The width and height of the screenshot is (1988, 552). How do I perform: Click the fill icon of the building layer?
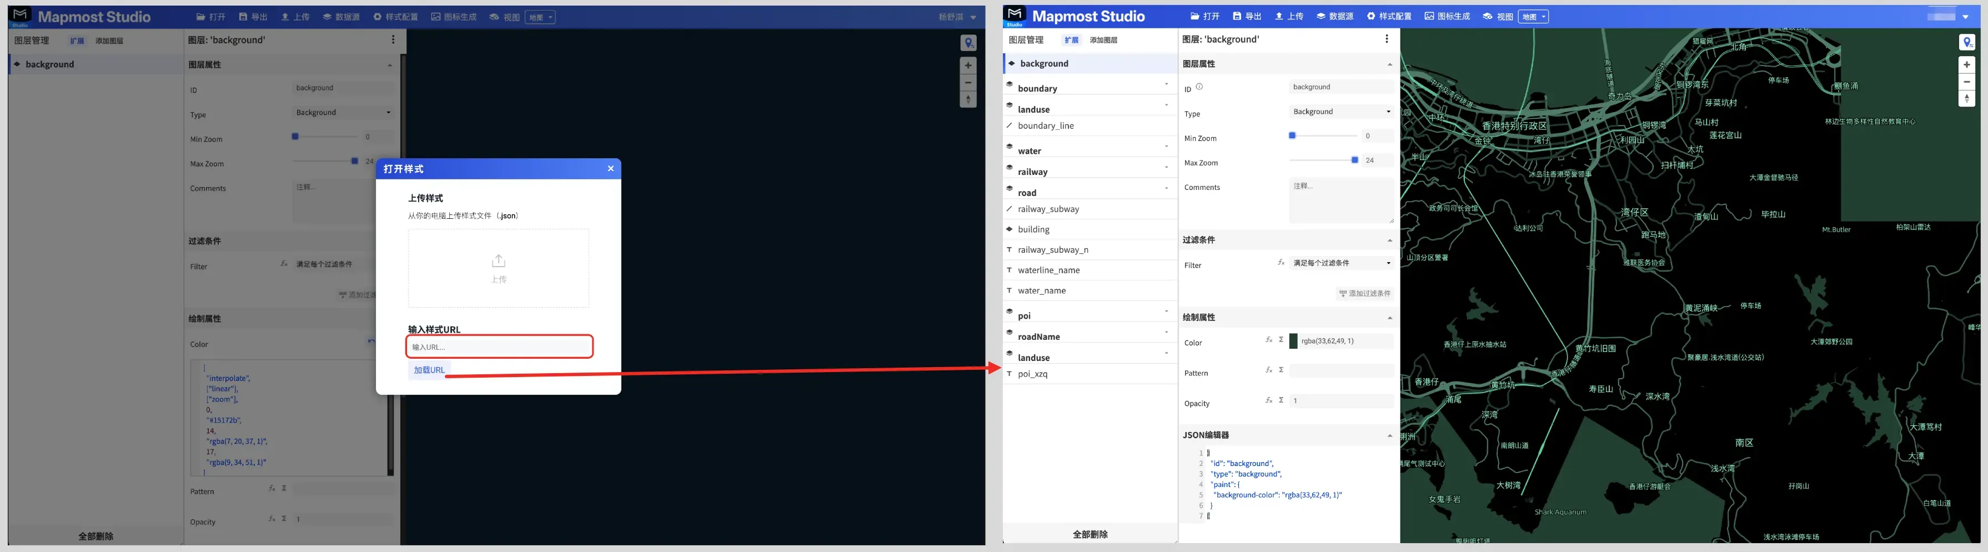1010,229
